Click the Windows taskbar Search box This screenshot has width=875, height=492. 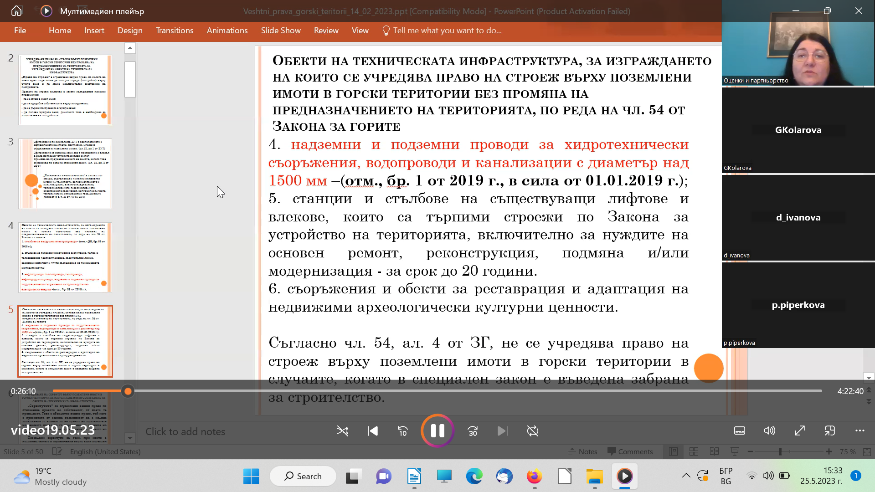pos(303,476)
